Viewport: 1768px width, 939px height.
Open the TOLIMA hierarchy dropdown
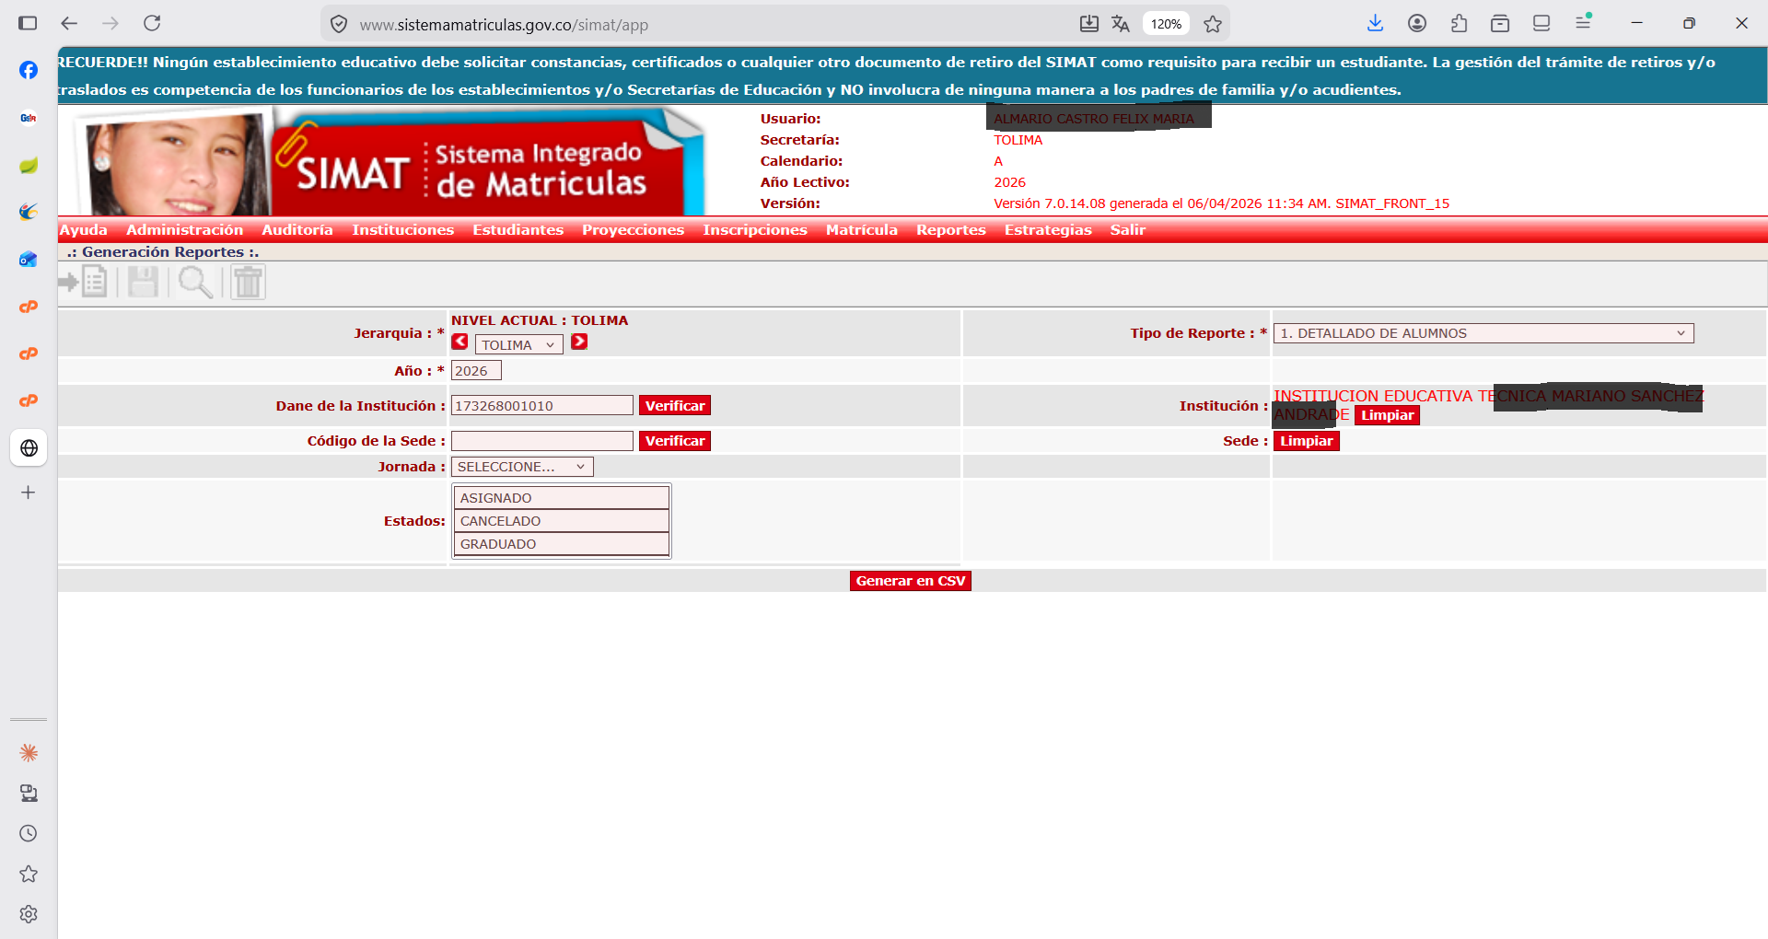(518, 344)
